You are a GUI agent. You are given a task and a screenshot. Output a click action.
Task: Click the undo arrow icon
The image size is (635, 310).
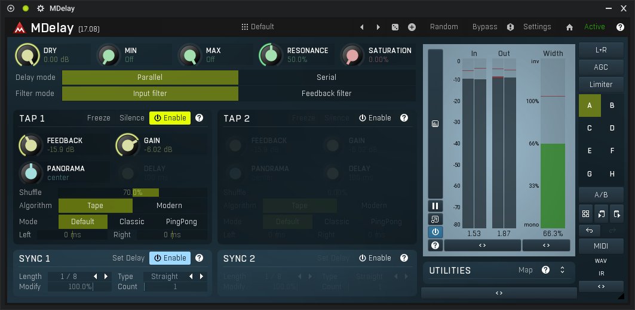point(590,230)
